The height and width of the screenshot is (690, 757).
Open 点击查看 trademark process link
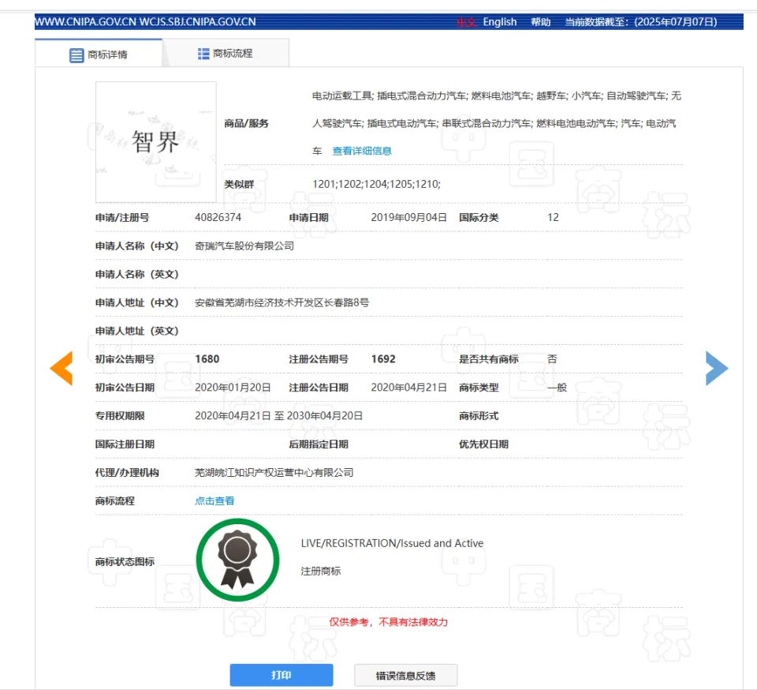pos(214,501)
